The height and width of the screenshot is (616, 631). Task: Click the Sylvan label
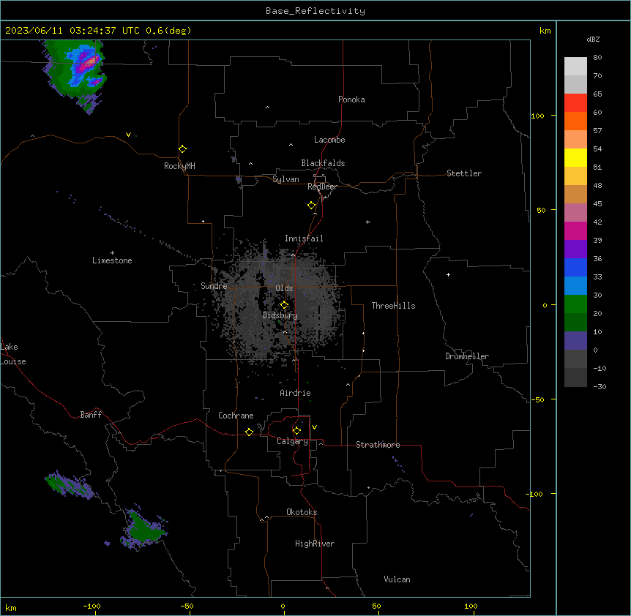285,179
